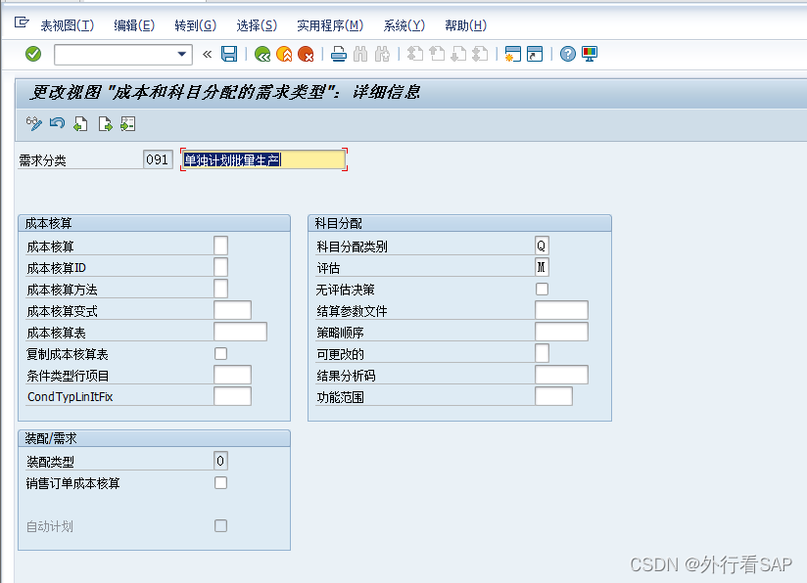This screenshot has height=583, width=807.
Task: Check the 销售订单成本核算 checkbox
Action: coord(220,482)
